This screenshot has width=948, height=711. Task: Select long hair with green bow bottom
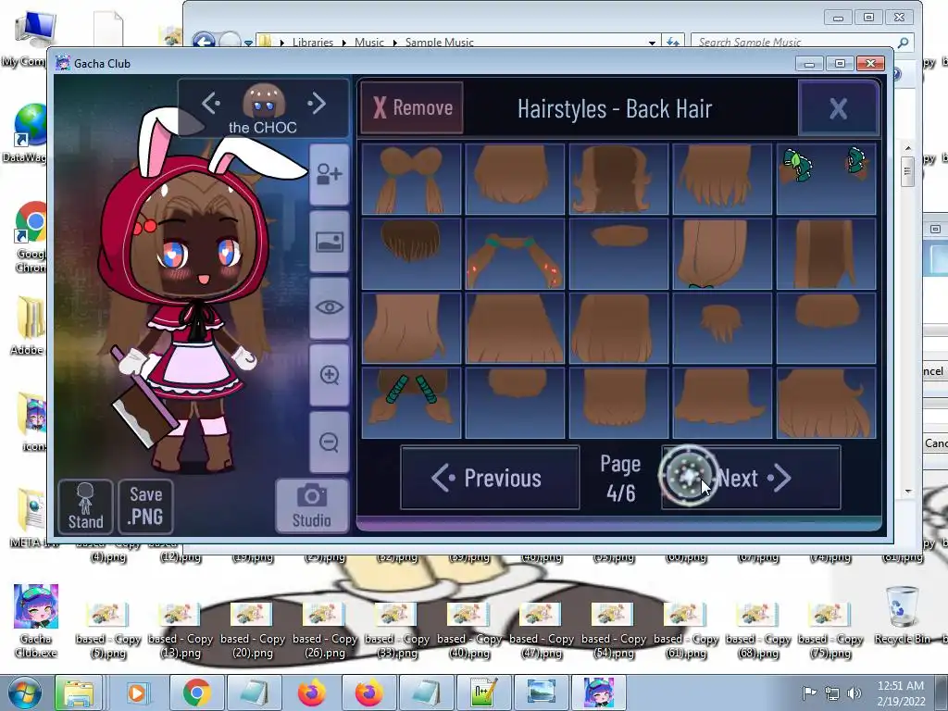point(722,254)
